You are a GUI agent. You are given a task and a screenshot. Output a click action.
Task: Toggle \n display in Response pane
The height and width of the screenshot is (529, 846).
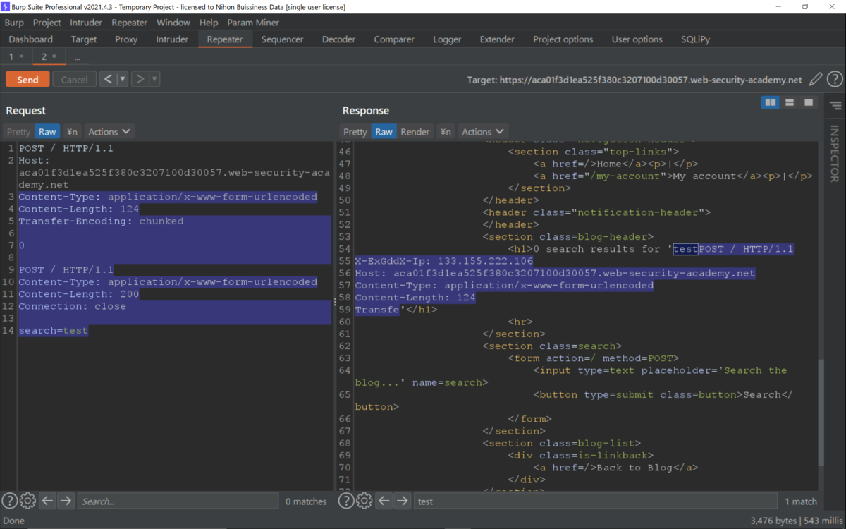446,131
